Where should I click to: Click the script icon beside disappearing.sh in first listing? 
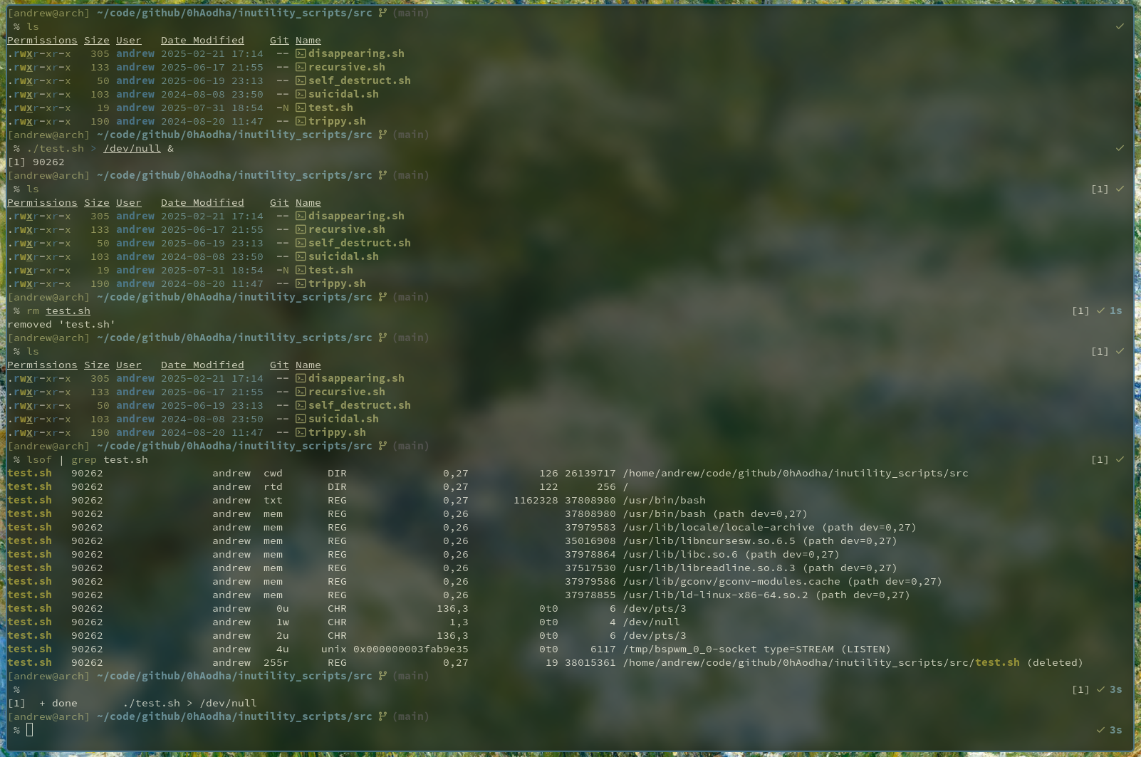pos(301,54)
